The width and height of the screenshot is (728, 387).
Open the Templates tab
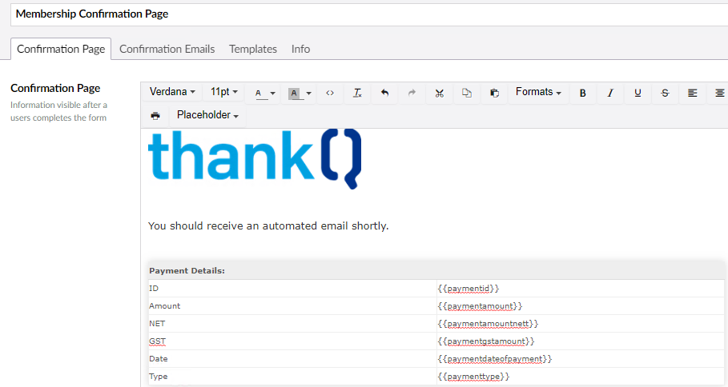pyautogui.click(x=253, y=49)
